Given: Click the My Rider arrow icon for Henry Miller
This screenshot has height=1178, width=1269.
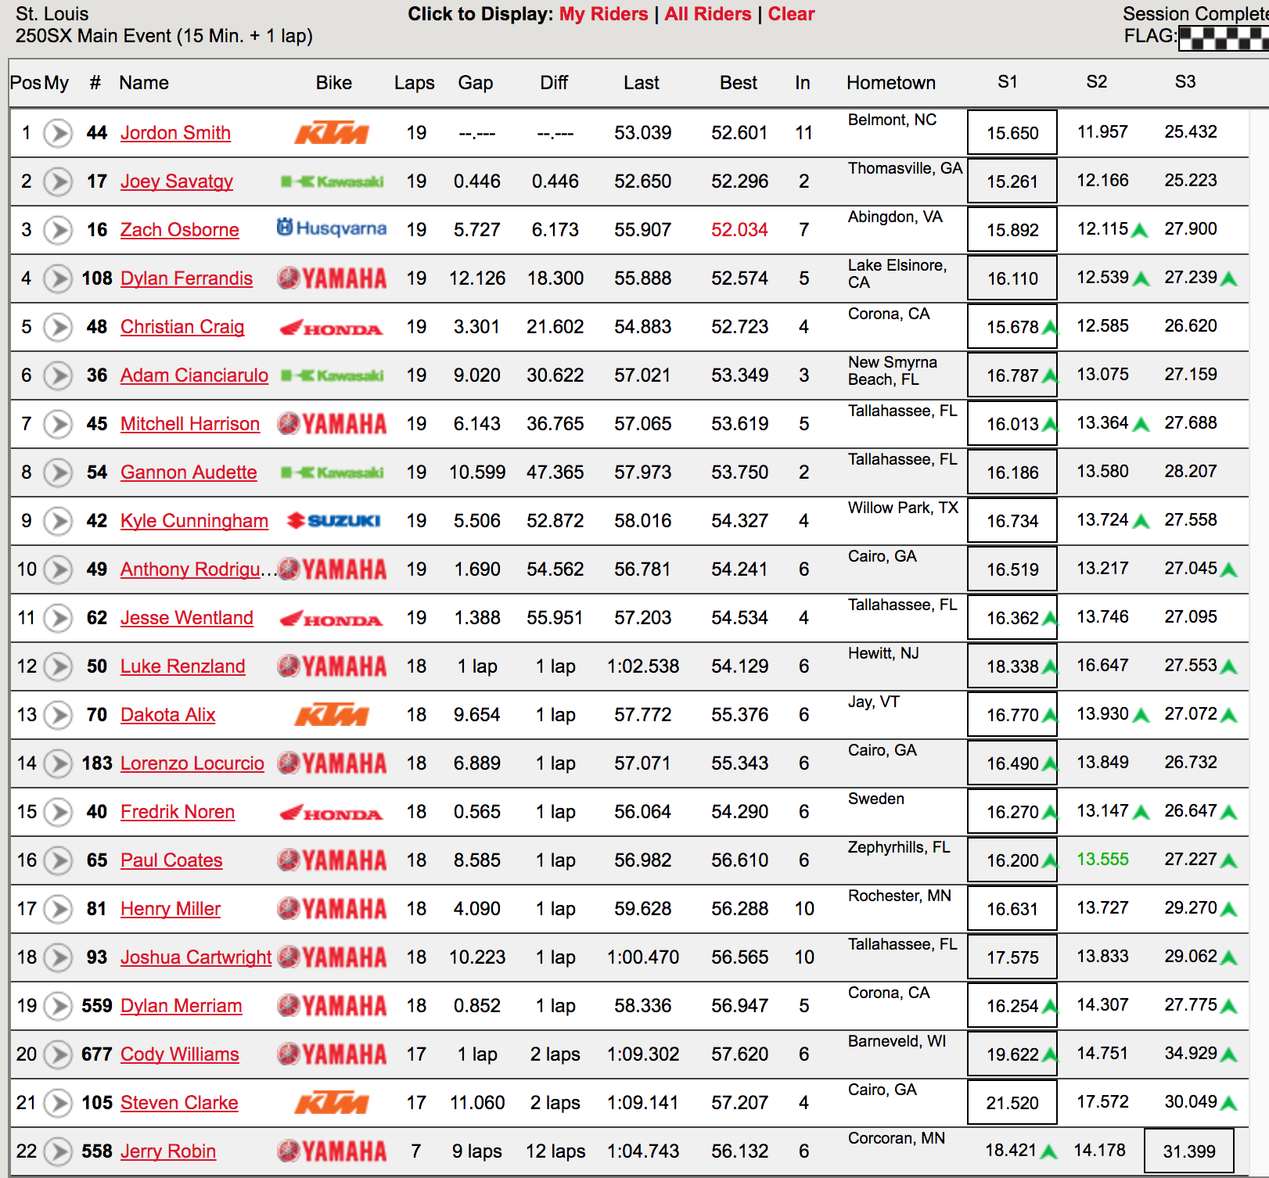Looking at the screenshot, I should pos(58,909).
